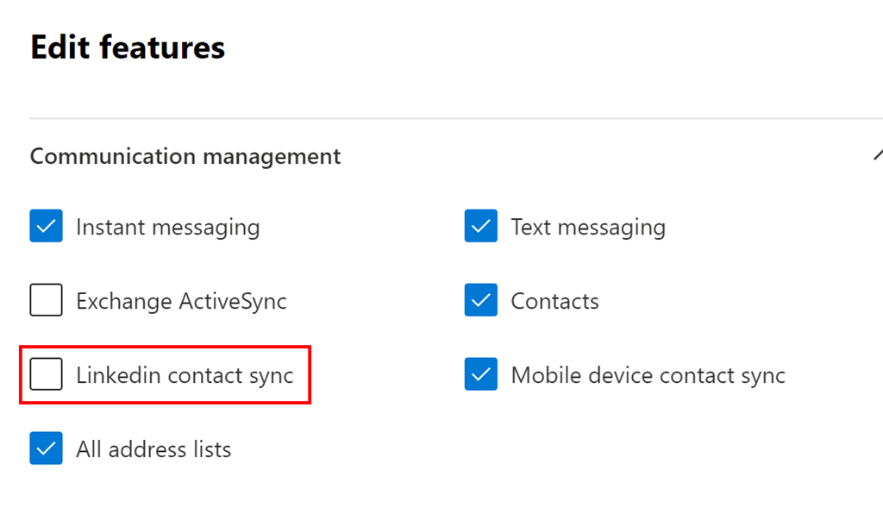The image size is (883, 514).
Task: Turn off Mobile device contact sync checkbox
Action: [480, 375]
